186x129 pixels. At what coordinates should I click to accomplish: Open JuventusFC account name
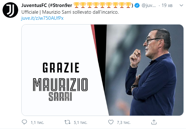click(34, 5)
